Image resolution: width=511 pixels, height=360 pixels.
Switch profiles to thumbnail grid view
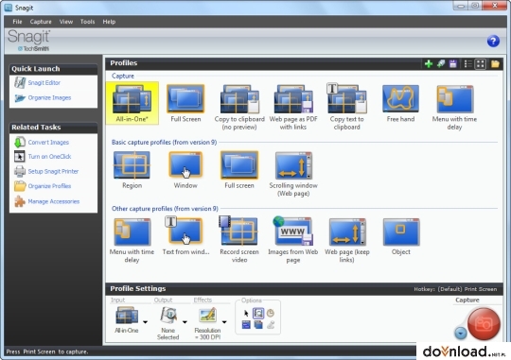[481, 64]
